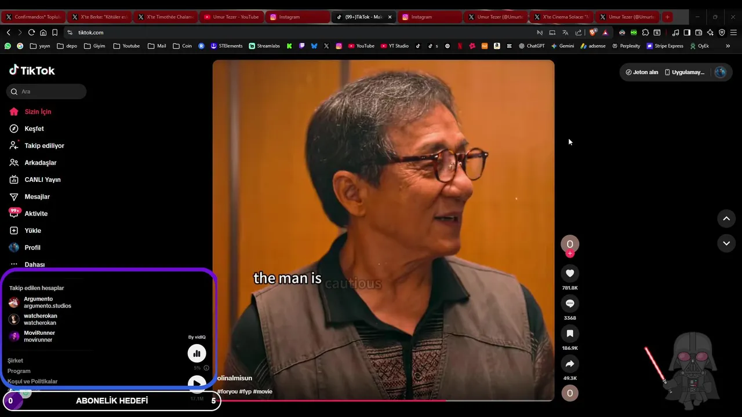The width and height of the screenshot is (742, 417).
Task: Go back in browser history
Action: (8, 32)
